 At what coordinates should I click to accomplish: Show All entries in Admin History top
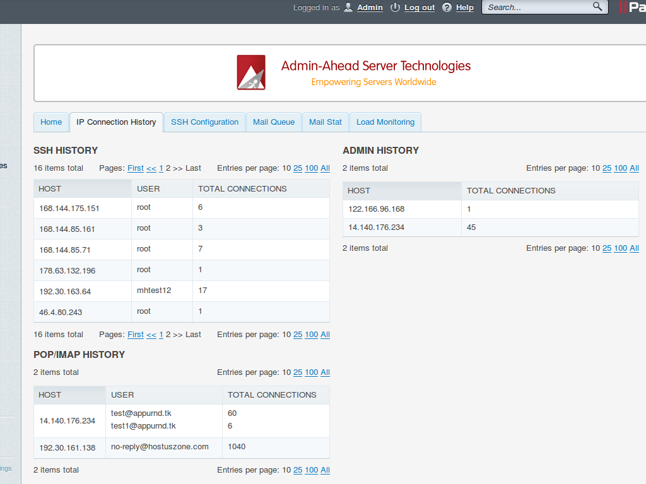tap(634, 168)
